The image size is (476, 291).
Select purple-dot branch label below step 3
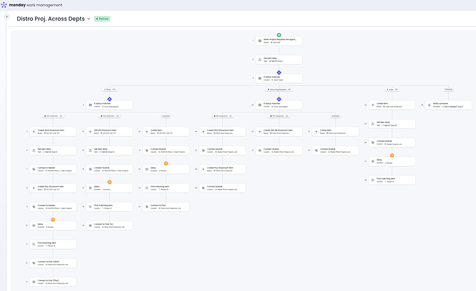[x=279, y=89]
